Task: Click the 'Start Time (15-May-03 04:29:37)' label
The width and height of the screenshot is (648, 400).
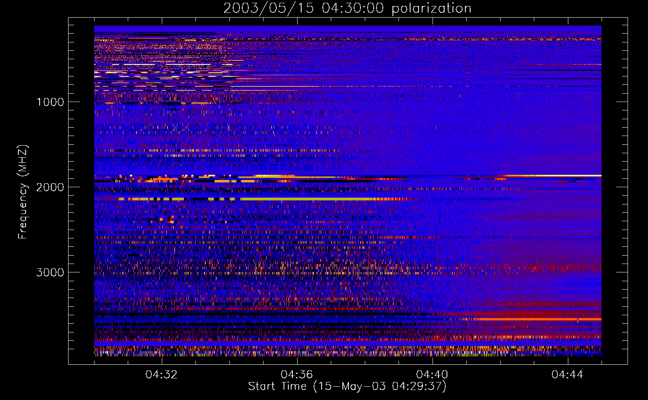Action: (347, 386)
